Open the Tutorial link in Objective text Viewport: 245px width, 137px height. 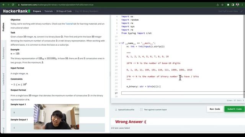pyautogui.click(x=69, y=24)
